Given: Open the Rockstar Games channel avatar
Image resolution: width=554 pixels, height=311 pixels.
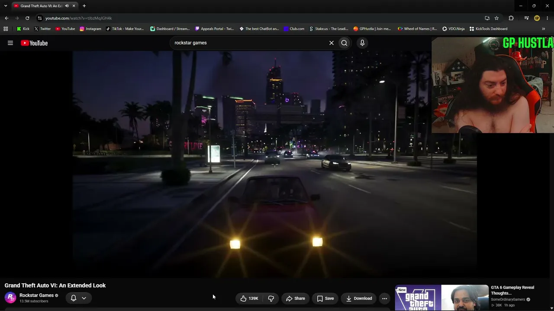Looking at the screenshot, I should [x=10, y=298].
